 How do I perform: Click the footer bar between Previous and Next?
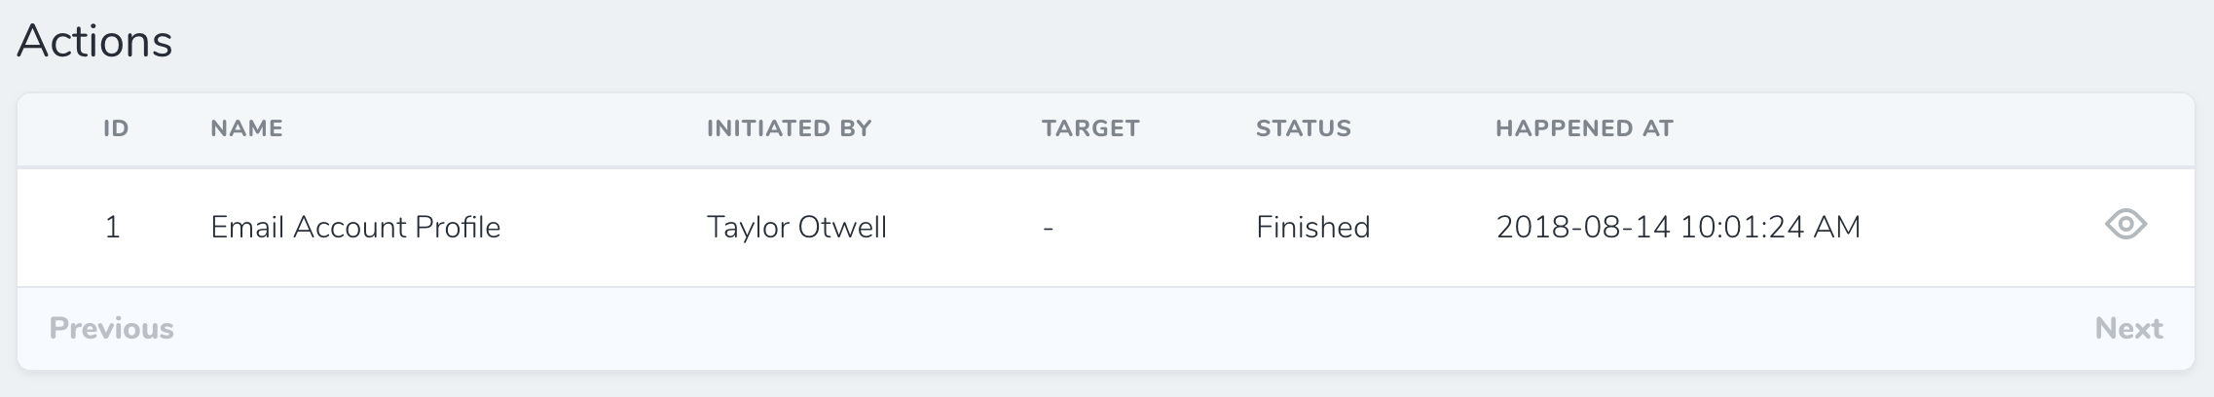point(1106,329)
